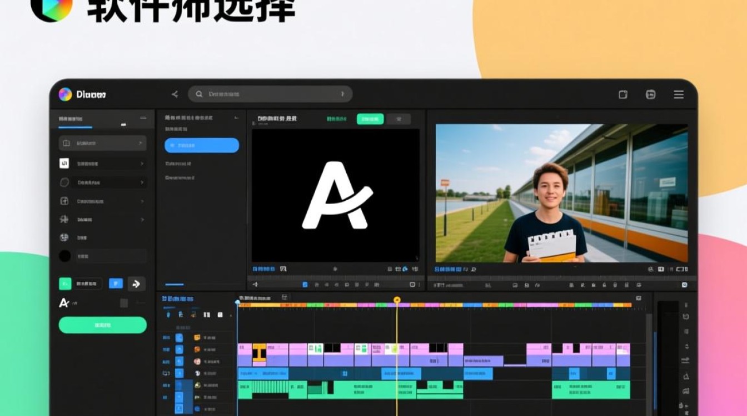Click the share icon beside the search bar
This screenshot has width=747, height=416.
(x=175, y=94)
